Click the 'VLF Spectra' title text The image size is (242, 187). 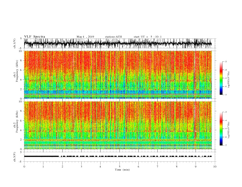click(x=35, y=37)
